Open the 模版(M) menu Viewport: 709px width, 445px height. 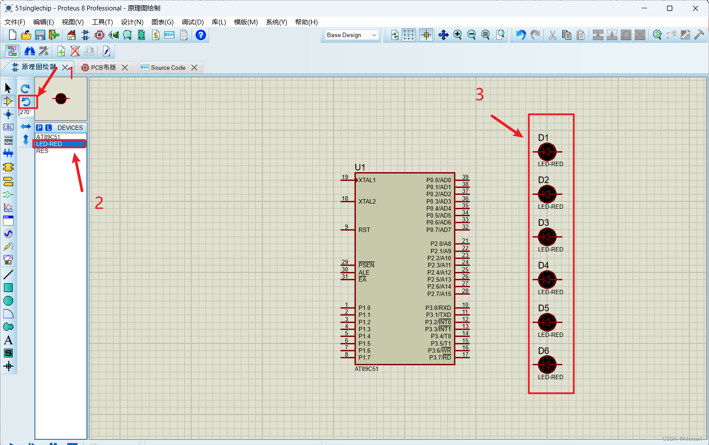point(246,22)
